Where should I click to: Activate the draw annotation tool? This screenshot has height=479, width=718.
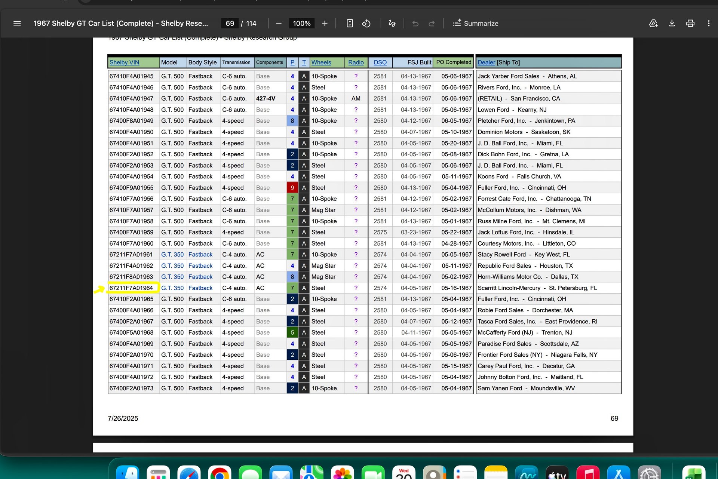coord(392,23)
